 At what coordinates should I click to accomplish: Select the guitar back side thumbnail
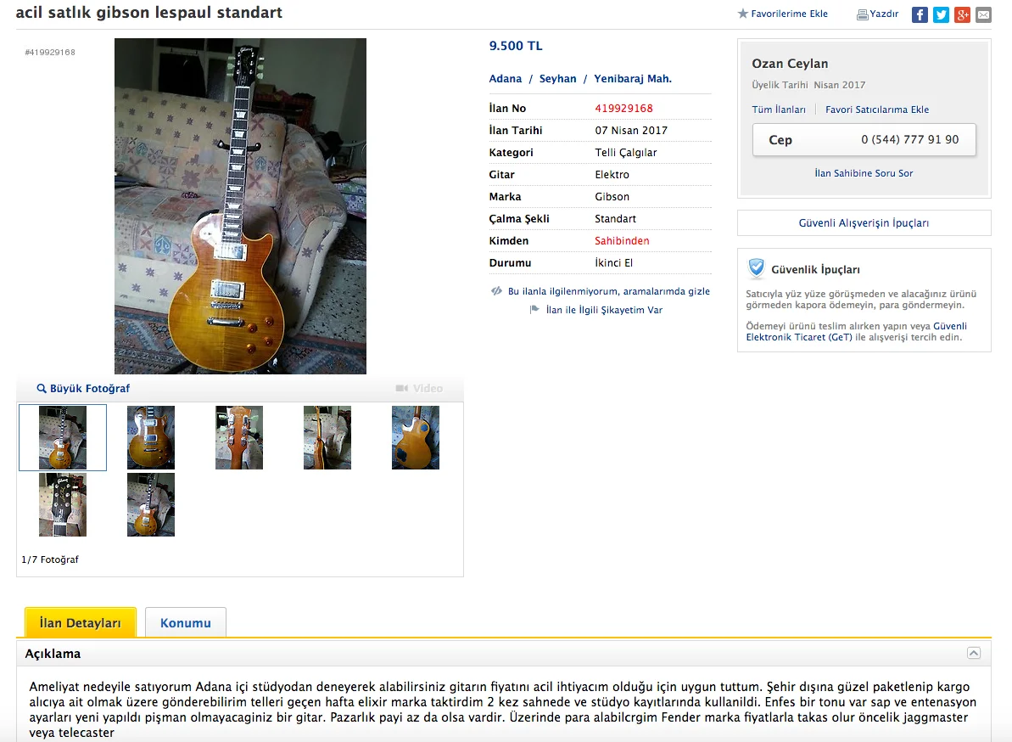point(416,437)
